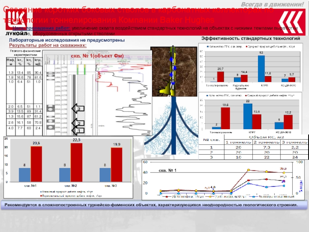Click the LUKOIL logo emblem
The height and width of the screenshot is (232, 309).
click(16, 20)
